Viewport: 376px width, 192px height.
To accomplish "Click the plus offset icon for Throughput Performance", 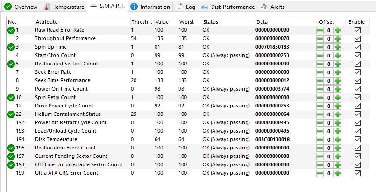I will [337, 39].
